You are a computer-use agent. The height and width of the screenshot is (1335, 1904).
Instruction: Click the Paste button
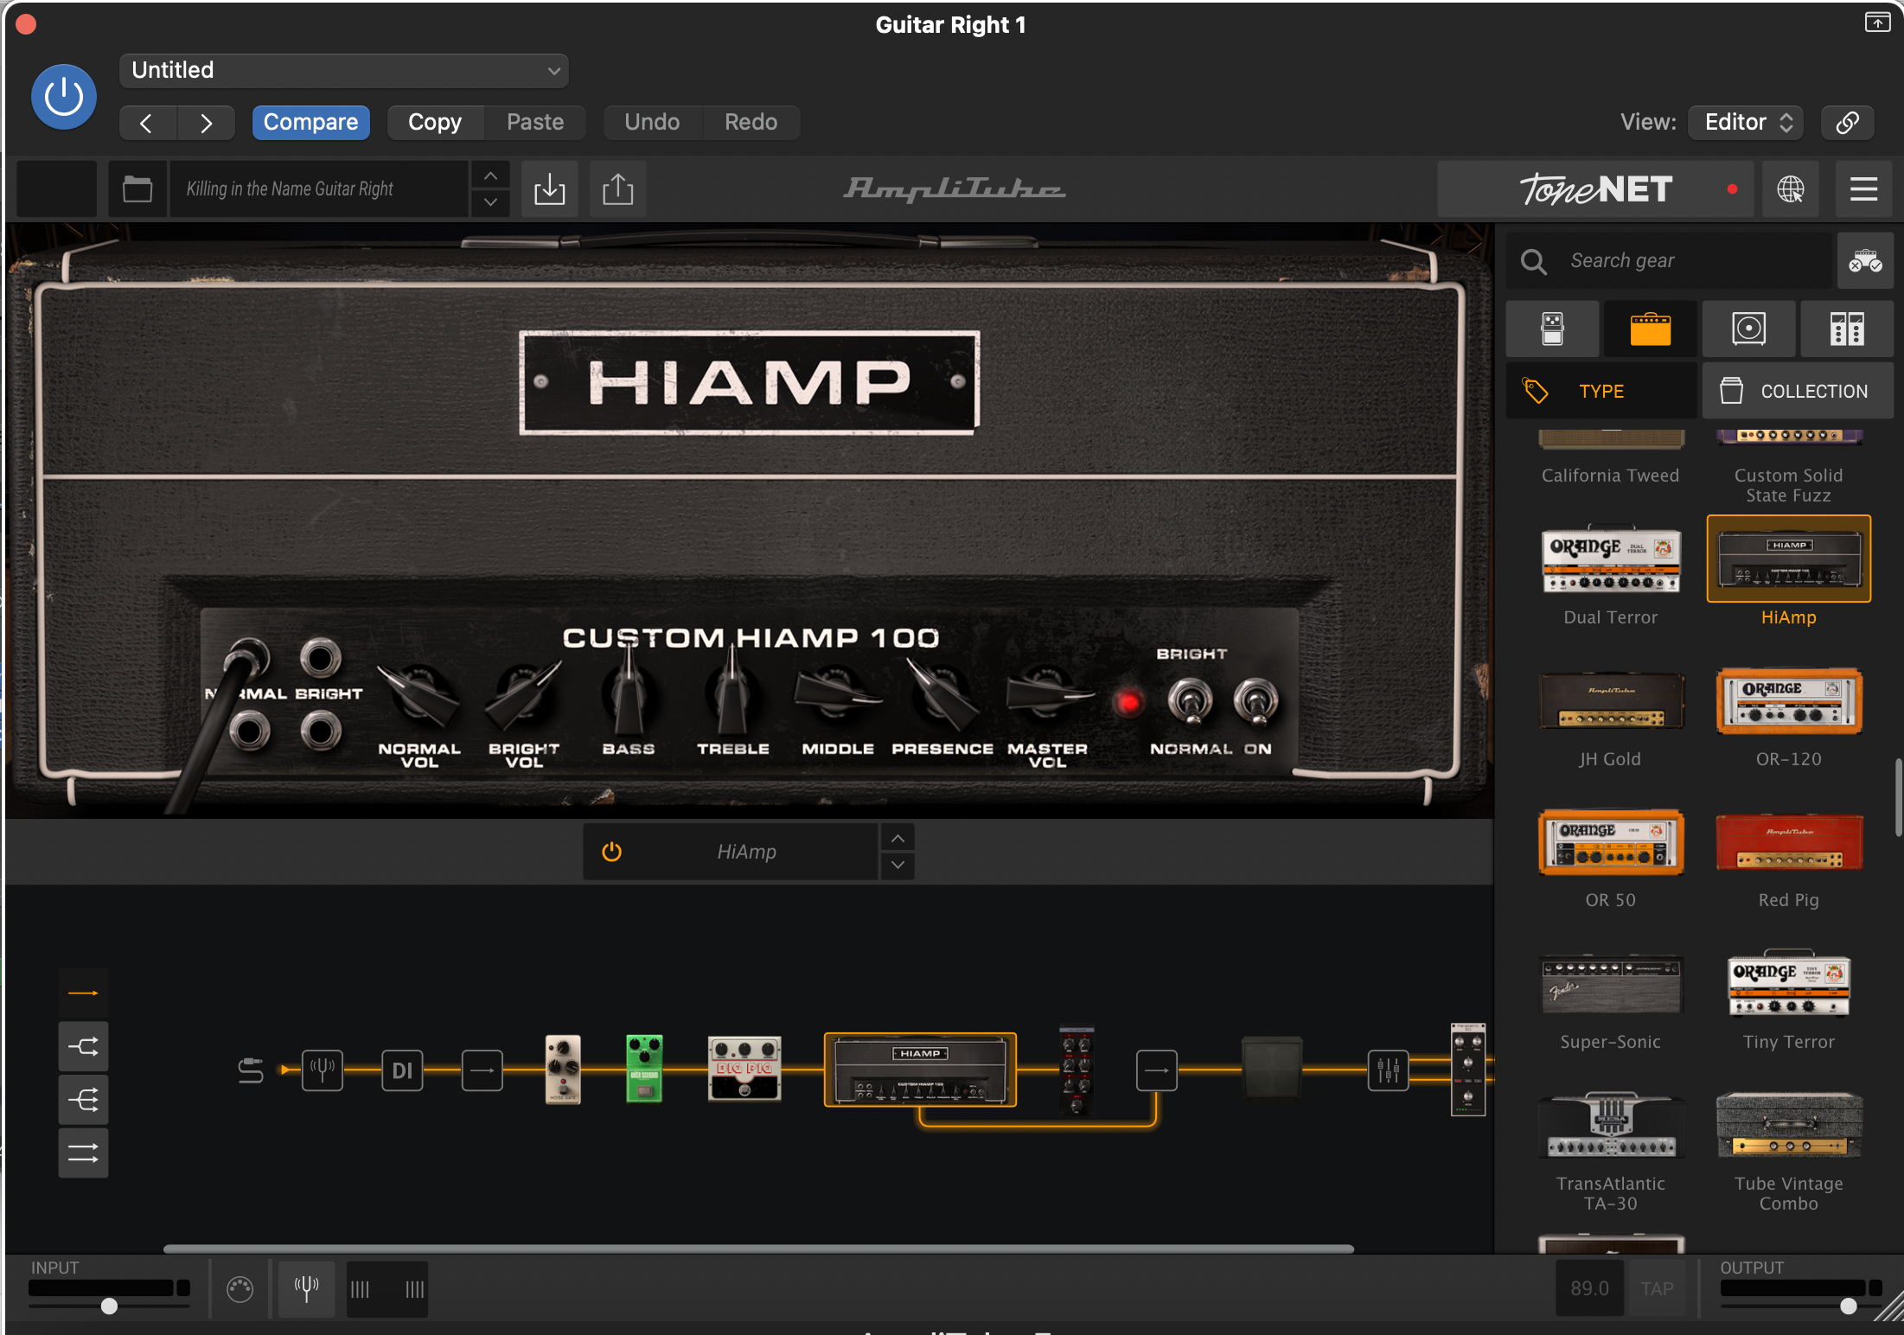pyautogui.click(x=535, y=123)
